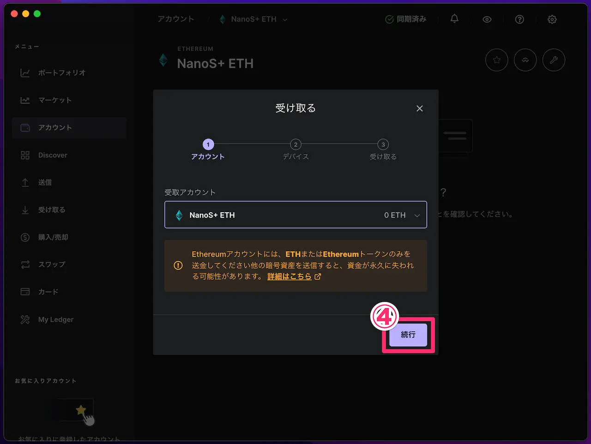Select step 1 アカウント in stepper
Viewport: 591px width, 444px height.
208,150
